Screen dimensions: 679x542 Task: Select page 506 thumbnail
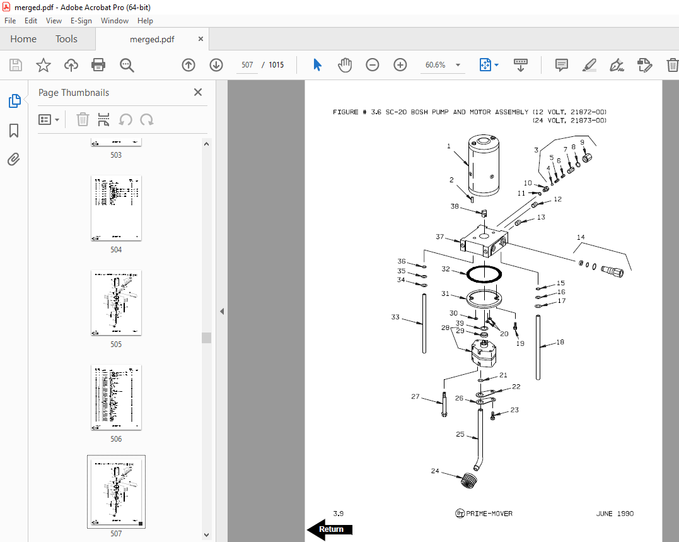coord(116,398)
